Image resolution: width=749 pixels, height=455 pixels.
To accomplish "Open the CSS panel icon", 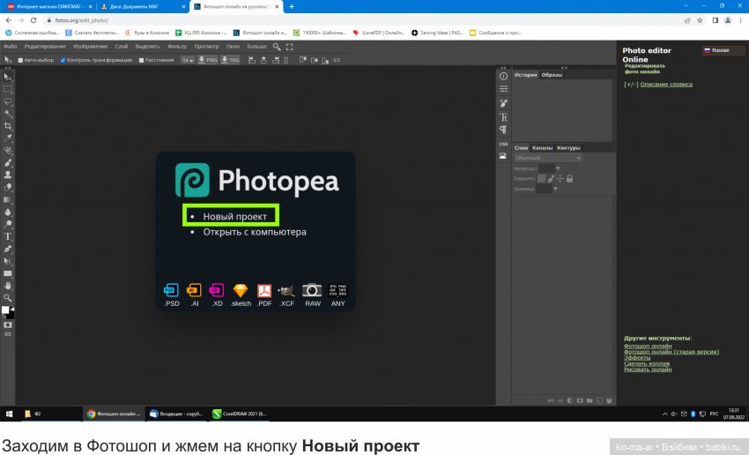I will point(503,144).
